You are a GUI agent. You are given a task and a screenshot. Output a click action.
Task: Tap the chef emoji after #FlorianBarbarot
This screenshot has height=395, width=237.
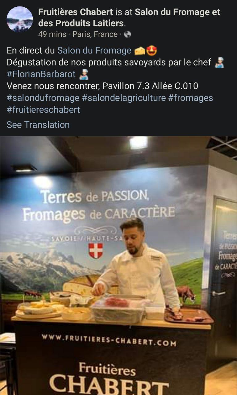84,74
